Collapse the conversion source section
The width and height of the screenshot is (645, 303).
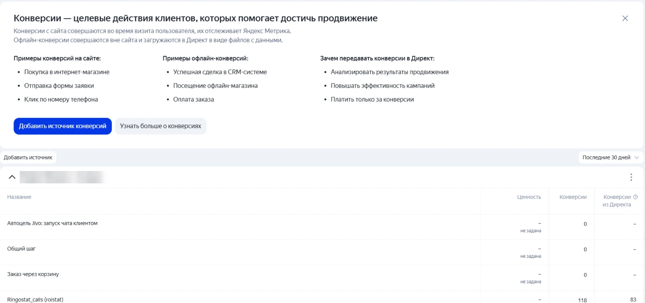click(x=12, y=177)
